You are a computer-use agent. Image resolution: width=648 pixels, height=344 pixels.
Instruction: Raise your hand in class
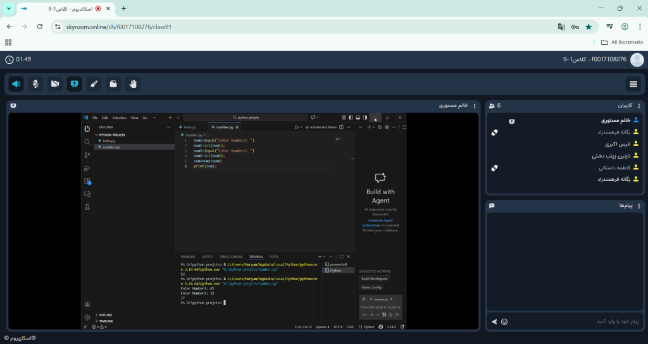click(x=133, y=83)
